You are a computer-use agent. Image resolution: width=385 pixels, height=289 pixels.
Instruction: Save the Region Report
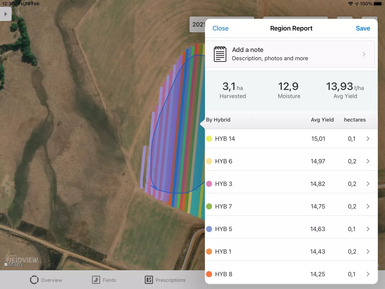[363, 28]
